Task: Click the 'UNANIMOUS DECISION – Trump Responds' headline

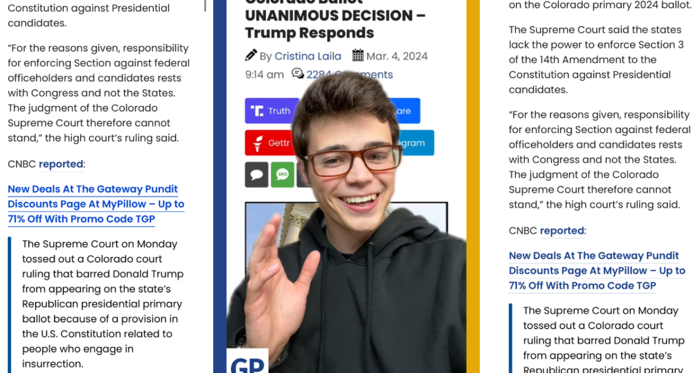Action: click(335, 24)
